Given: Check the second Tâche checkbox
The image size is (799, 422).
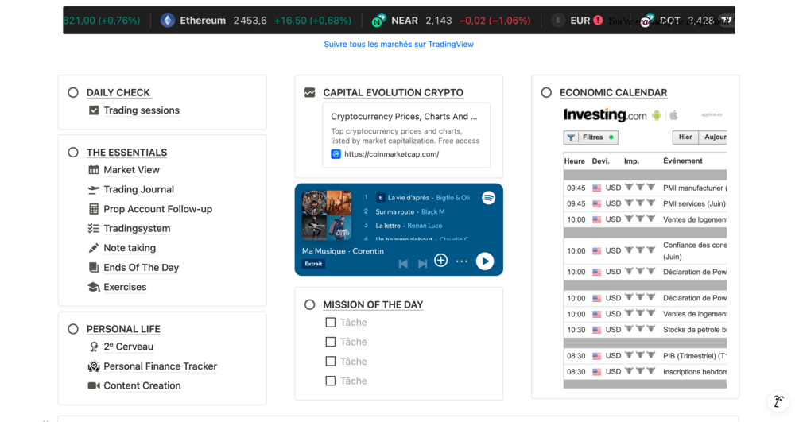Looking at the screenshot, I should pyautogui.click(x=330, y=342).
